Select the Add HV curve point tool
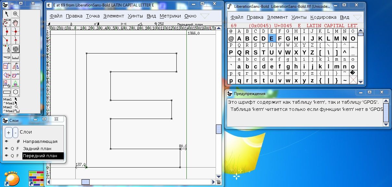Screen dimensions: 392x187 [16, 31]
